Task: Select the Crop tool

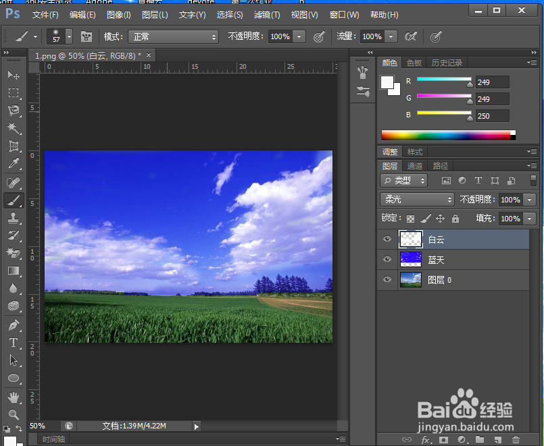Action: coord(14,146)
